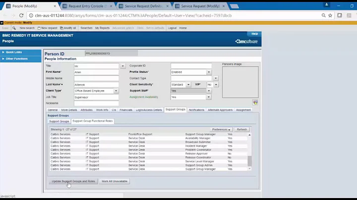Select the Release Coordinator row
Image resolution: width=357 pixels, height=200 pixels.
tap(148, 157)
